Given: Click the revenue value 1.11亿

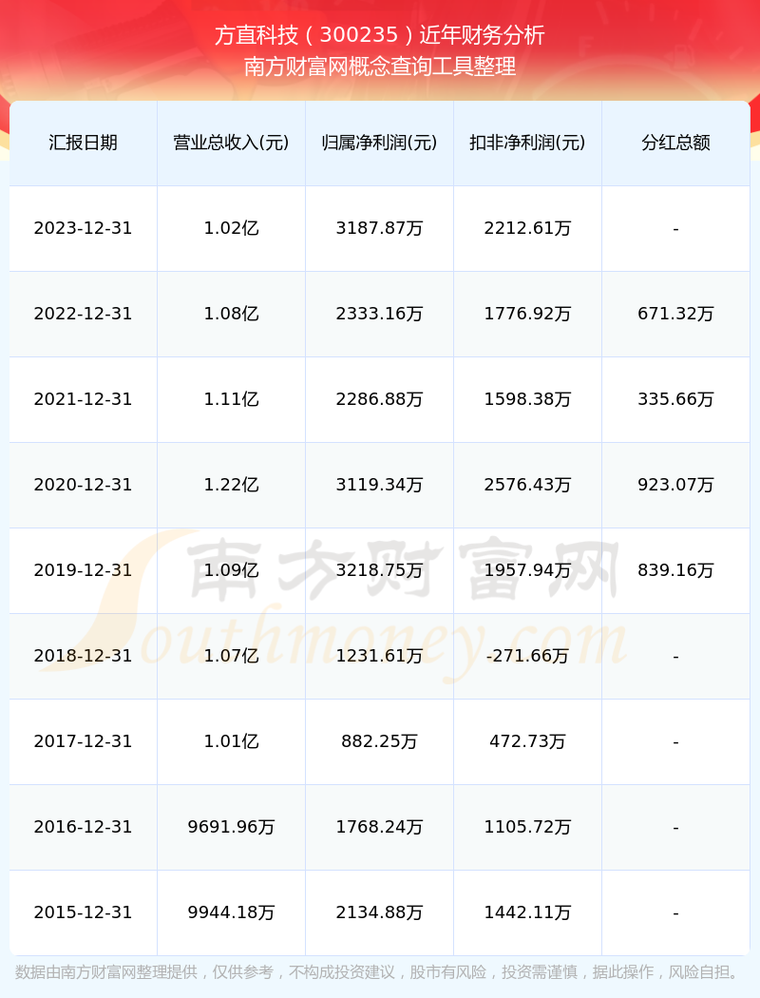Looking at the screenshot, I should (x=232, y=399).
